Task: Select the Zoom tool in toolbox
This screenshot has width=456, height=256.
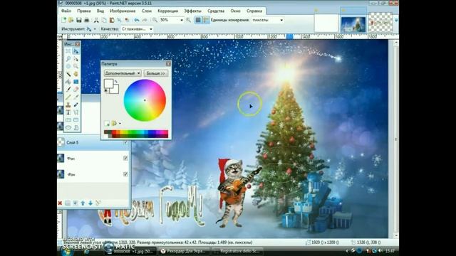Action: click(x=76, y=66)
